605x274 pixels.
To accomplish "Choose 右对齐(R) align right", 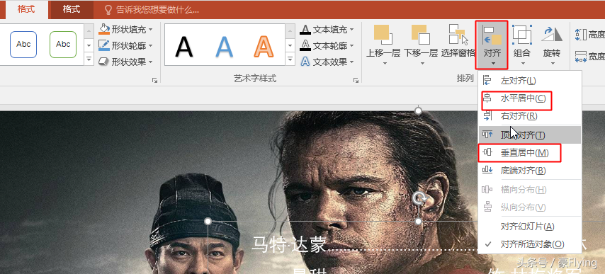I will point(529,115).
